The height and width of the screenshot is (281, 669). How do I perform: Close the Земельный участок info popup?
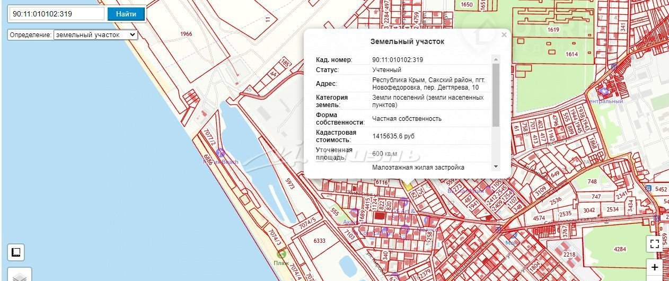[x=504, y=35]
